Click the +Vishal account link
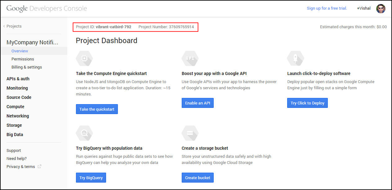392x190 pixels. (x=363, y=8)
